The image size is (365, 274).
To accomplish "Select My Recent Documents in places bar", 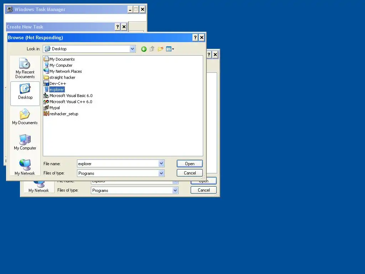I will tap(25, 68).
